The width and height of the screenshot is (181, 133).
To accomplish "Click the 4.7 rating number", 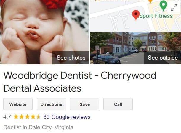I will coord(7,117).
